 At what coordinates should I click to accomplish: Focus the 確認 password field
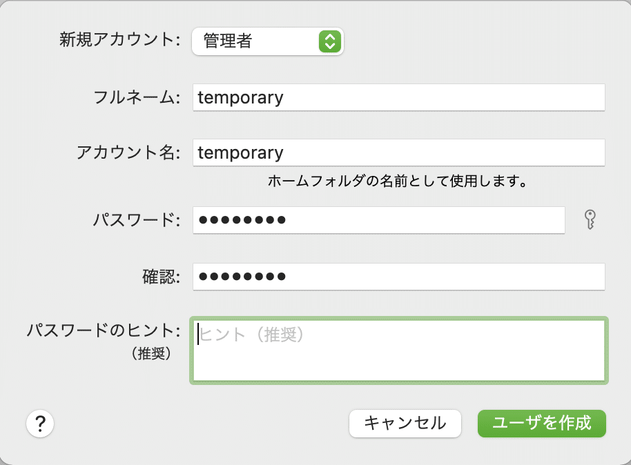[x=399, y=277]
